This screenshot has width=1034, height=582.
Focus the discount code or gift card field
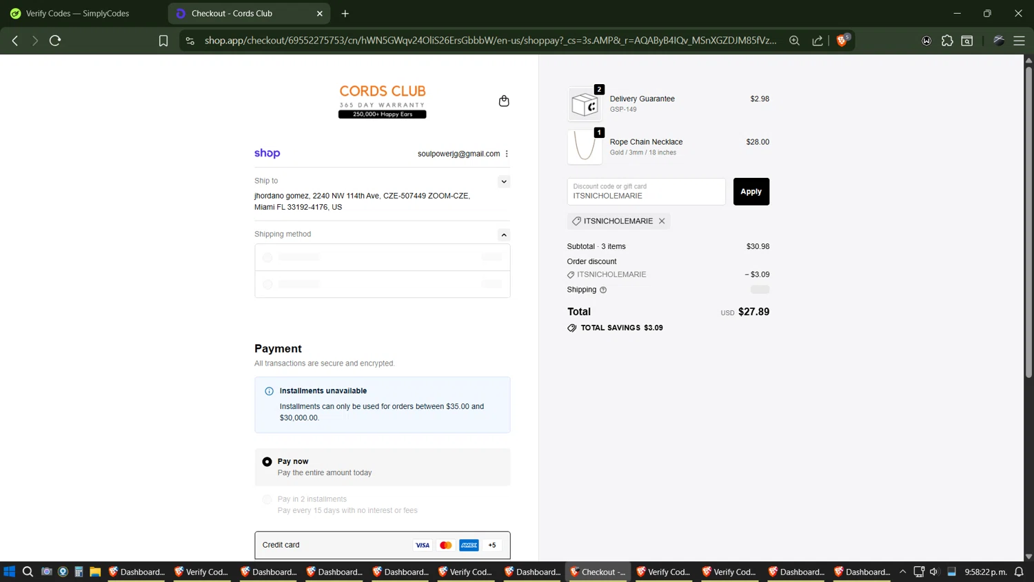tap(646, 192)
